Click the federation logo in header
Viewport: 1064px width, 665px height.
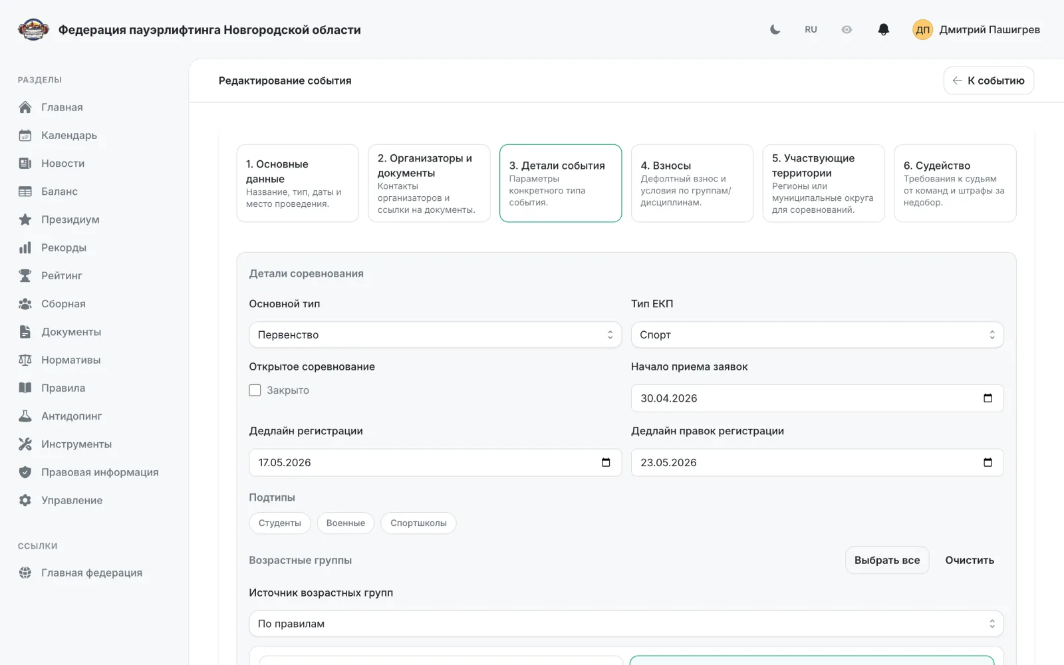click(x=33, y=29)
